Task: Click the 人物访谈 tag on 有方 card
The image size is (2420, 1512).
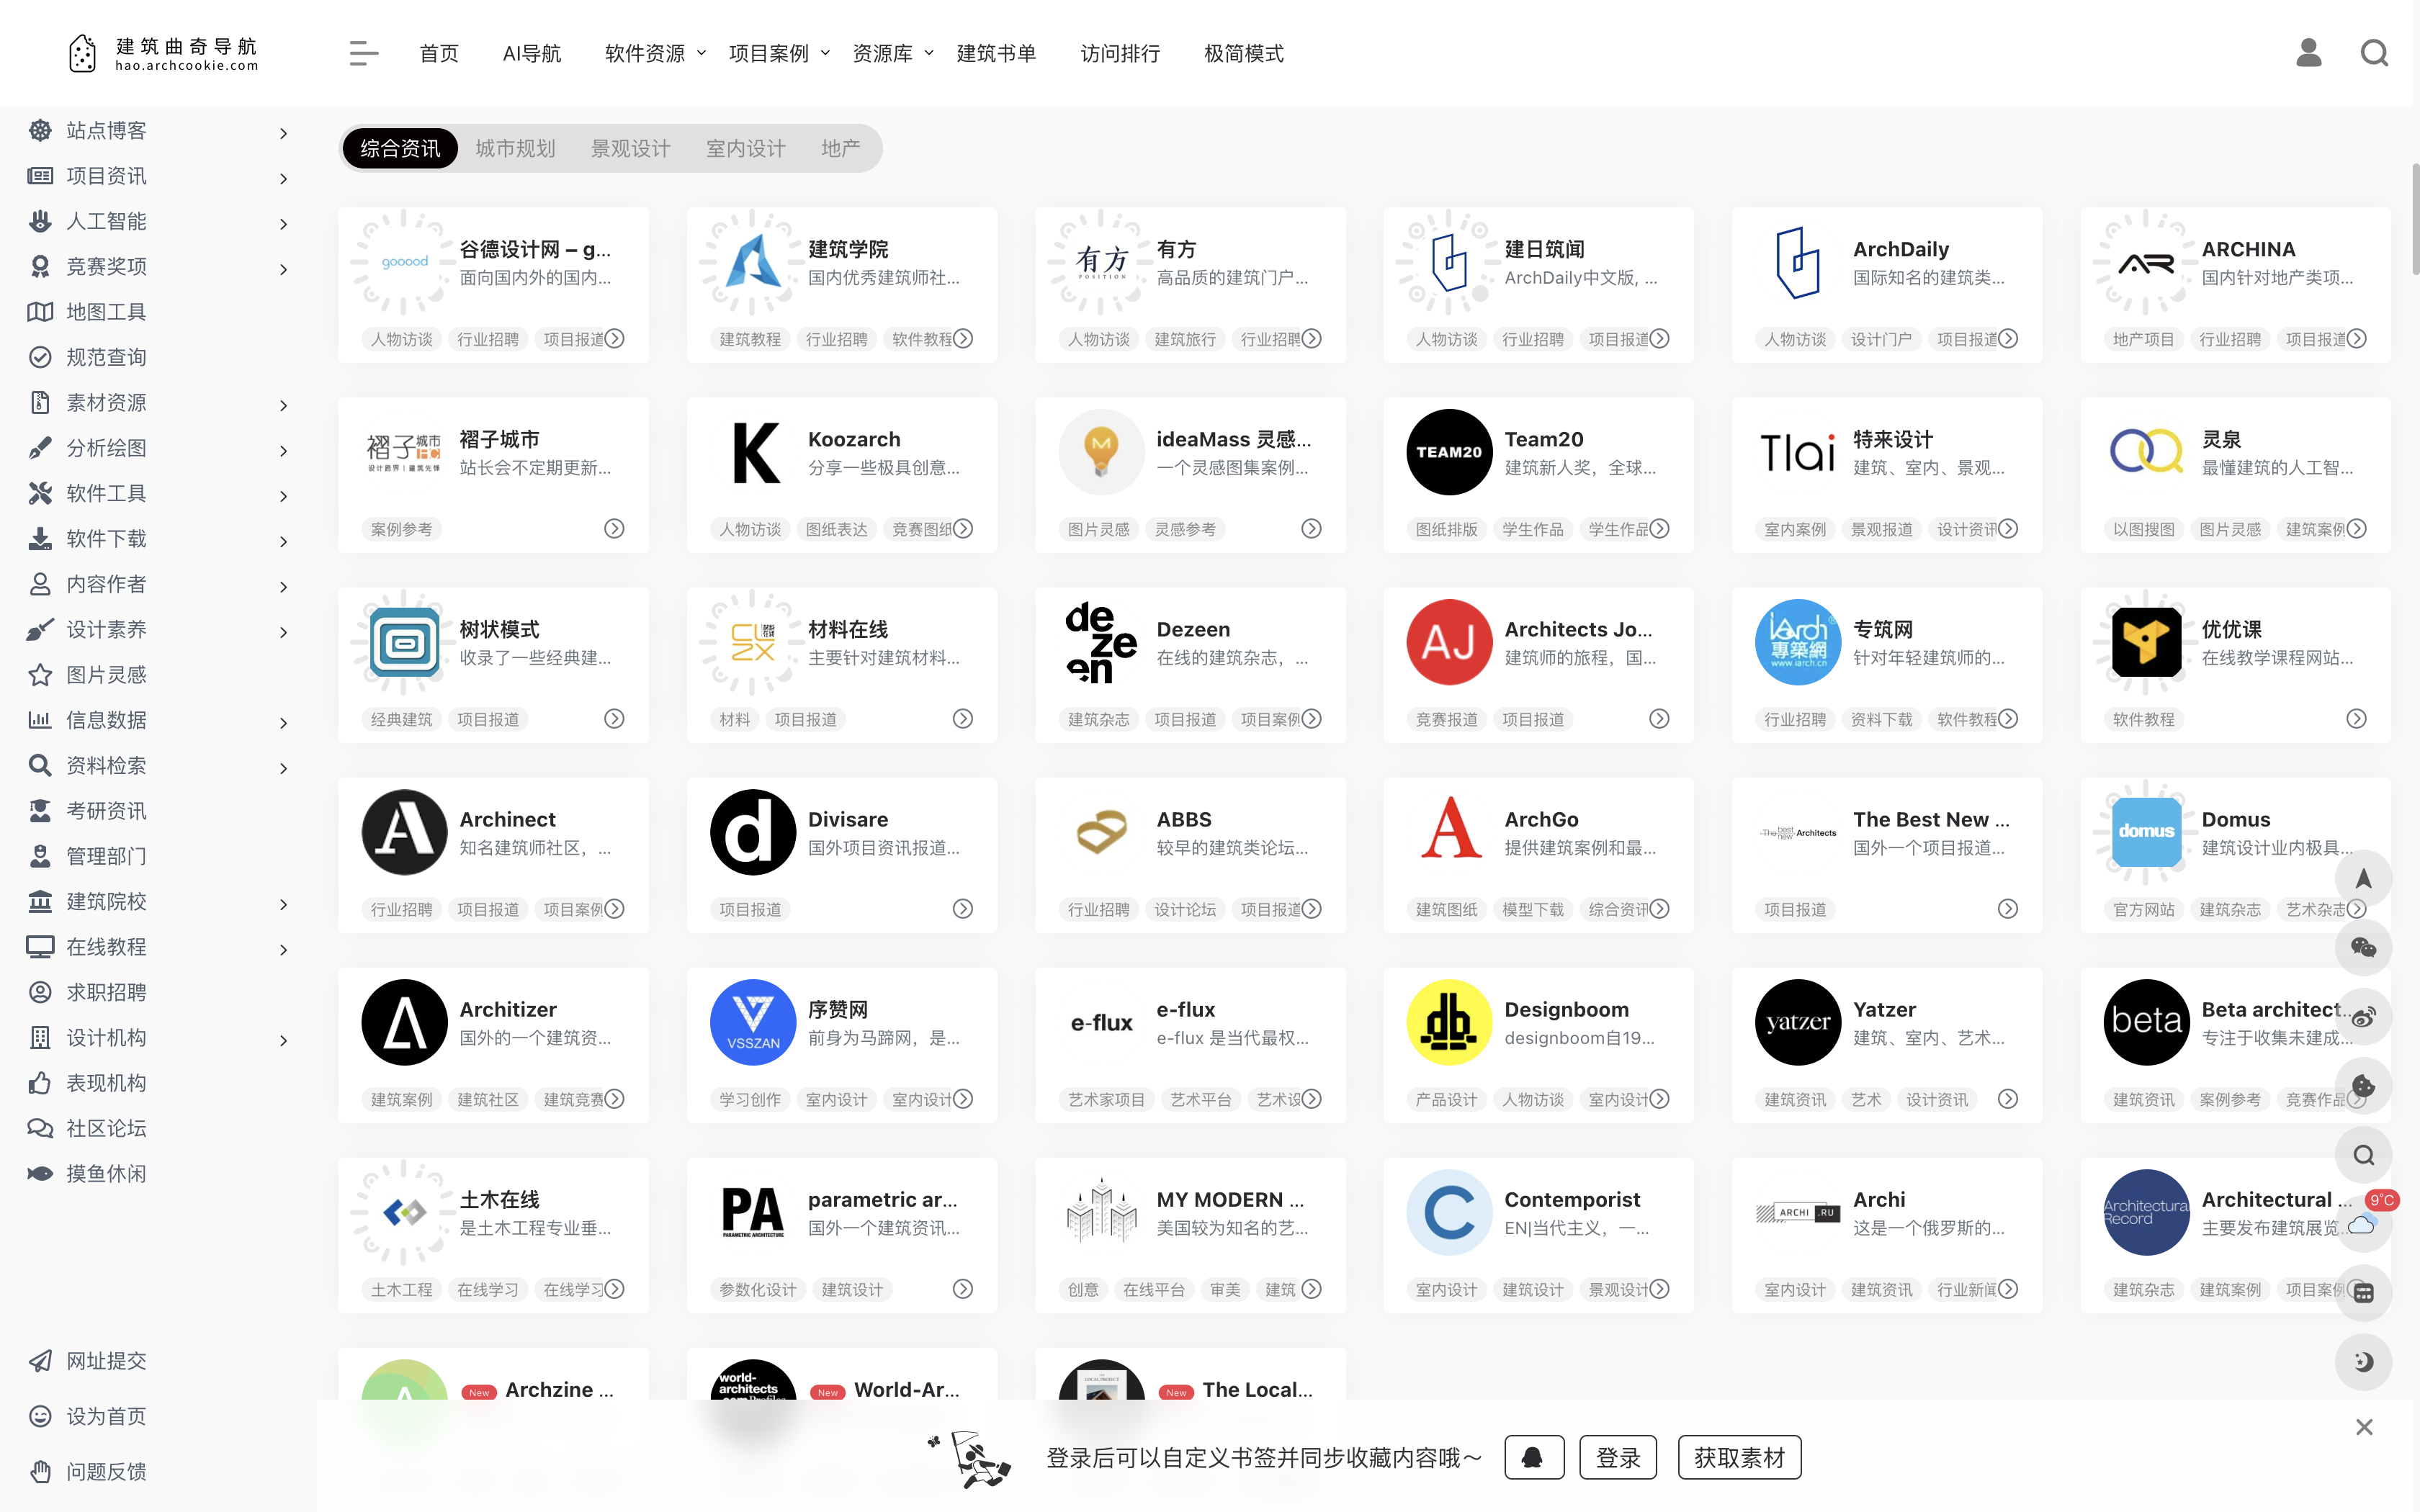Action: click(1098, 339)
